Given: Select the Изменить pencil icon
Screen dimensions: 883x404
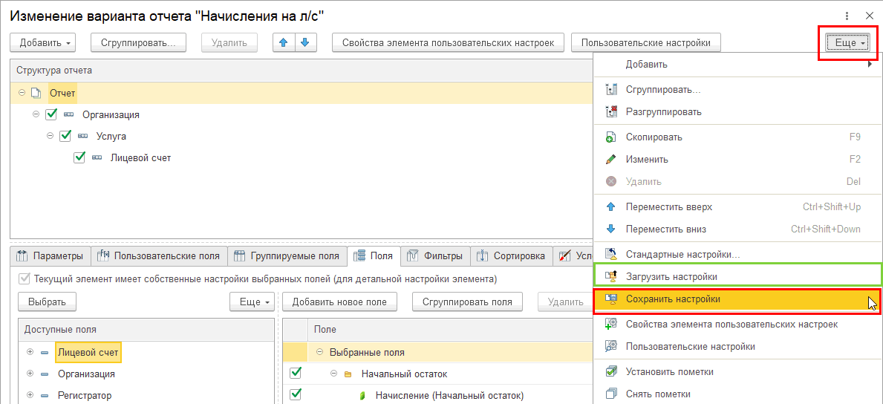Looking at the screenshot, I should click(x=611, y=160).
